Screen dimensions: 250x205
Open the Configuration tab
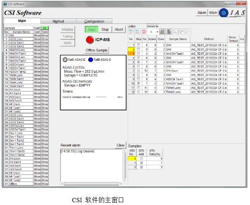click(94, 21)
